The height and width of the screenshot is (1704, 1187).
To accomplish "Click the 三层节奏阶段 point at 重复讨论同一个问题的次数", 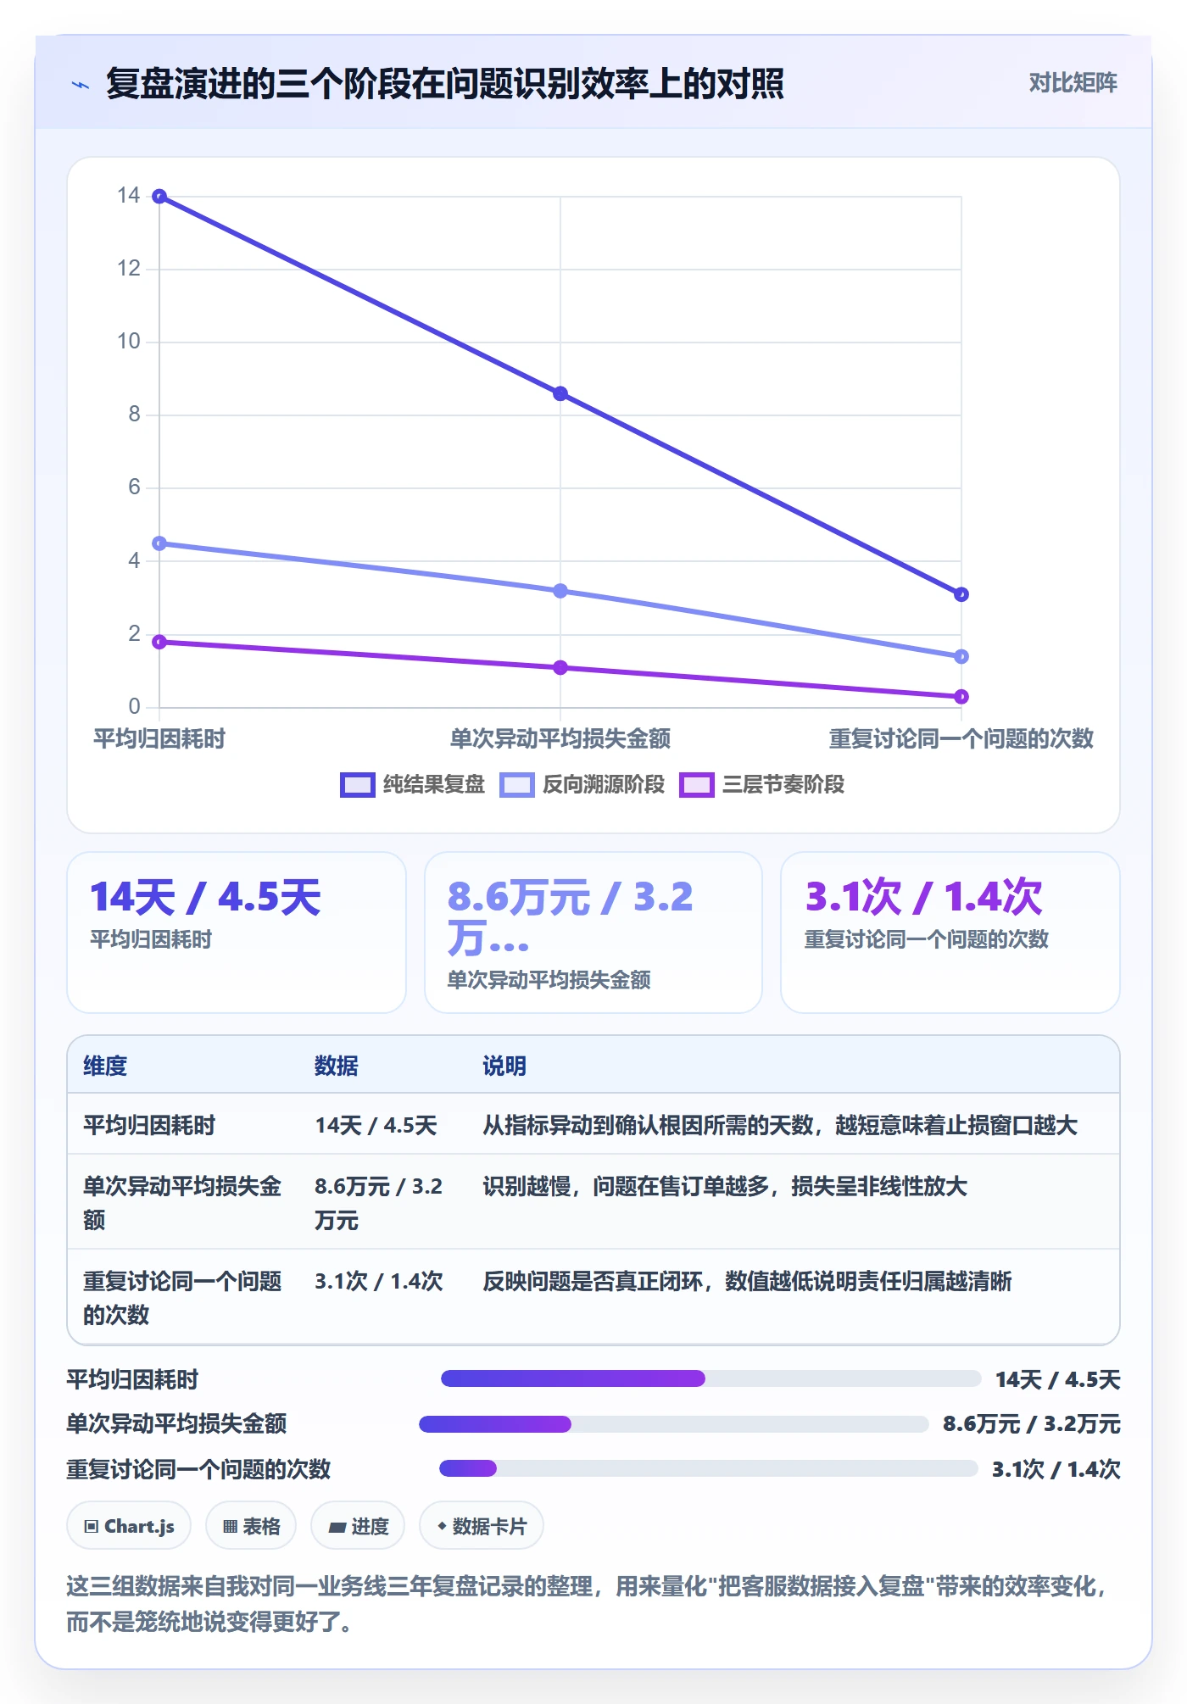I will 961,697.
